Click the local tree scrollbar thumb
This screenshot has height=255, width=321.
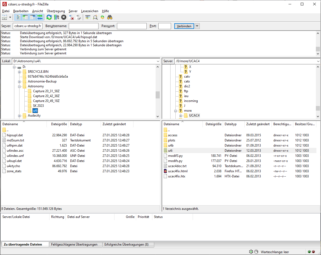point(158,95)
